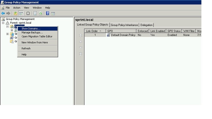The width and height of the screenshot is (212, 119).
Task: Collapse the Forest: sprint.local node
Action: click(x=3, y=23)
